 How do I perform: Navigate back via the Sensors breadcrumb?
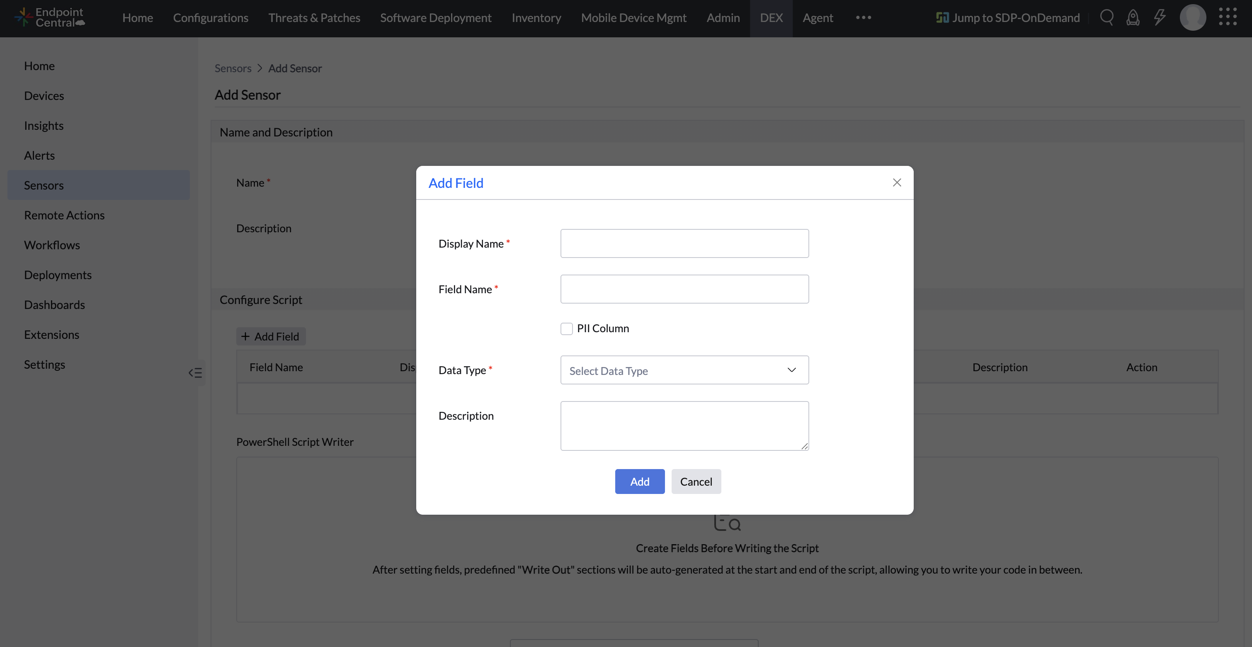[233, 68]
